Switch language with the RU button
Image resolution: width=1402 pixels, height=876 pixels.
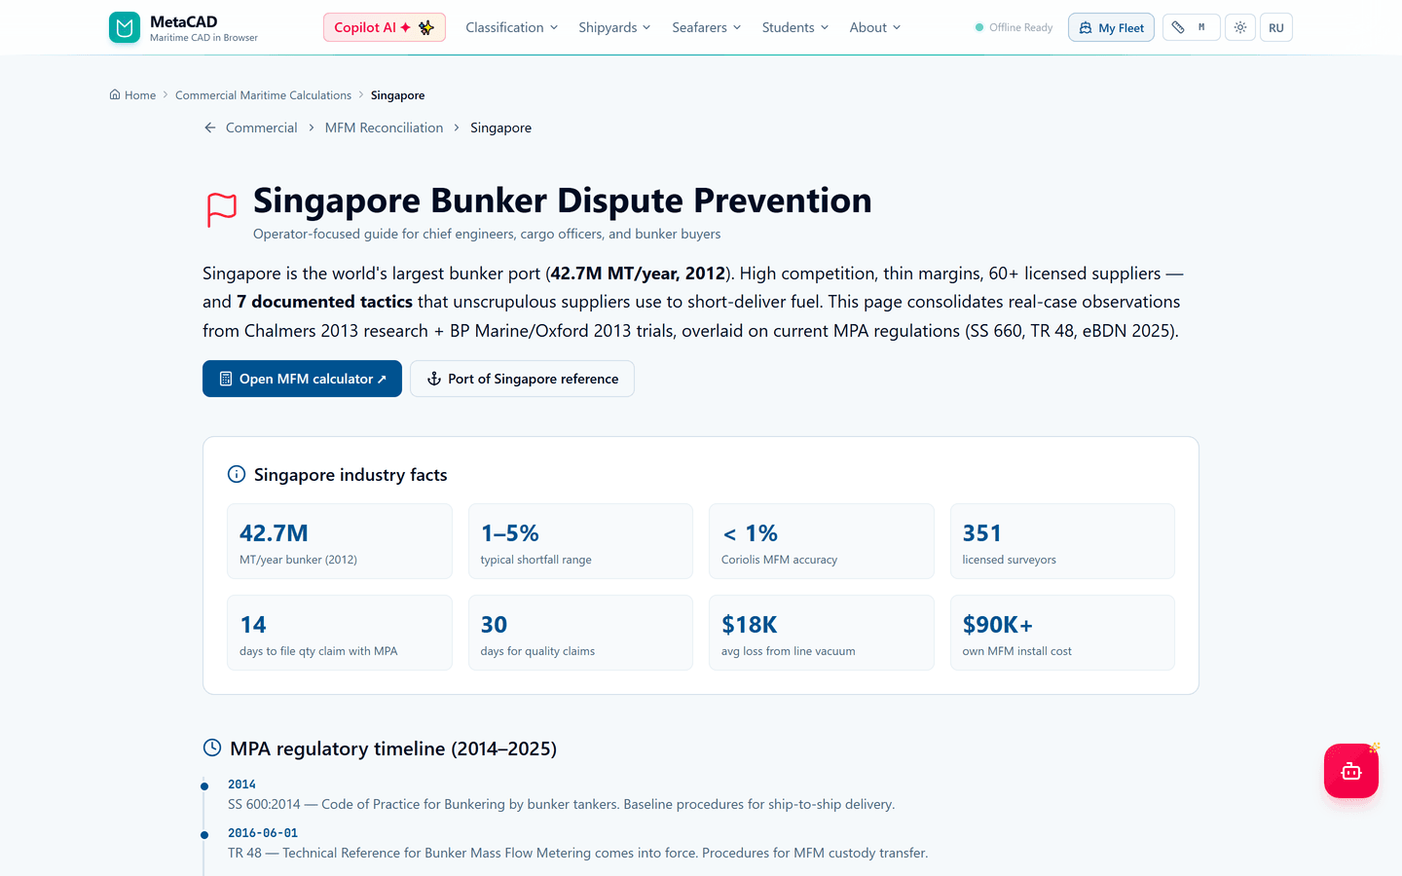pos(1276,27)
